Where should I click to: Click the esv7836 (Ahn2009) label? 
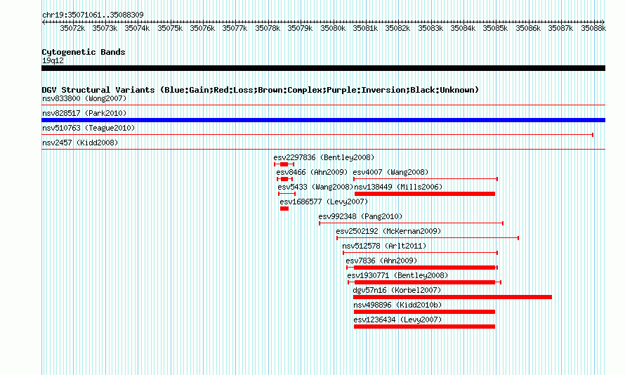[381, 261]
